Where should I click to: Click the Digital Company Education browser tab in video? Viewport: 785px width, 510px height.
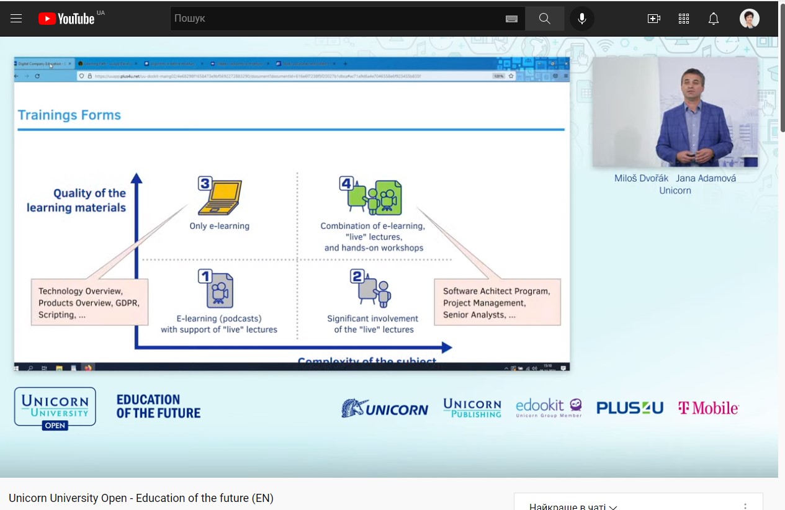(43, 63)
